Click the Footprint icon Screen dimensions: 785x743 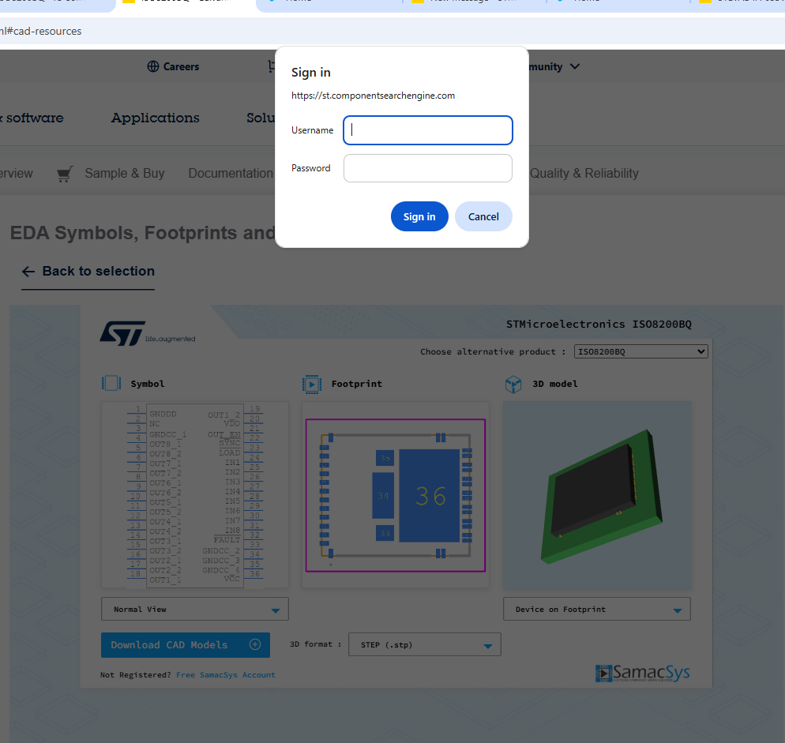coord(312,384)
